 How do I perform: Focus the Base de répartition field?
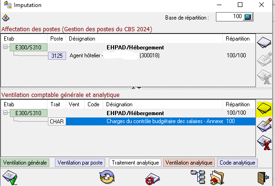[229, 17]
